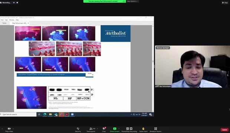Viewport: 230px width, 133px height.
Task: Expand the View Options dropdown
Action: tap(132, 1)
